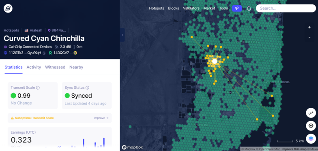
Task: Click the Earnings (UTC) heading
Action: pyautogui.click(x=23, y=132)
